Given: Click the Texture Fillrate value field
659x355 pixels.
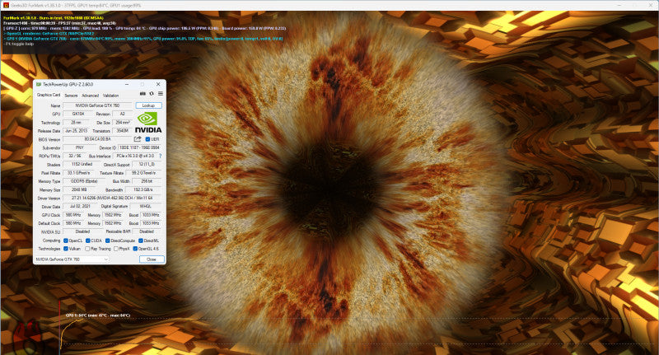Looking at the screenshot, I should pos(143,173).
